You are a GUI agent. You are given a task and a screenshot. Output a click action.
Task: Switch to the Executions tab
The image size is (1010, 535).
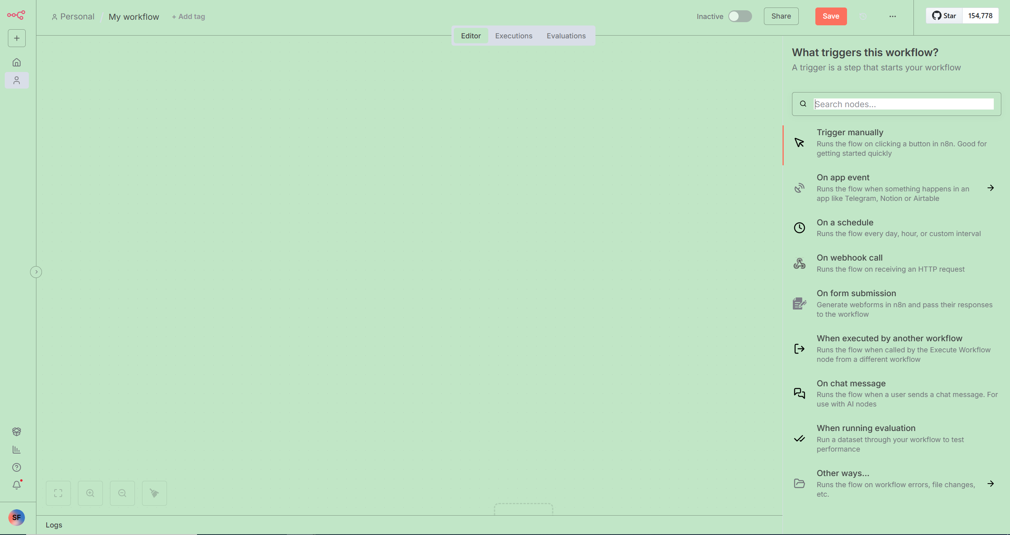click(x=514, y=36)
